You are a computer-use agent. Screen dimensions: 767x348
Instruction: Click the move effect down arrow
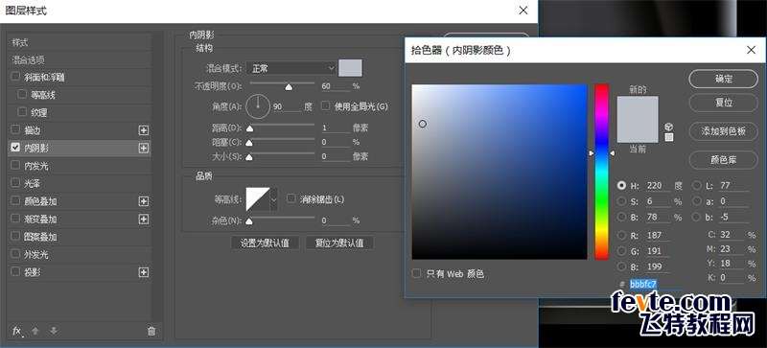pyautogui.click(x=54, y=331)
